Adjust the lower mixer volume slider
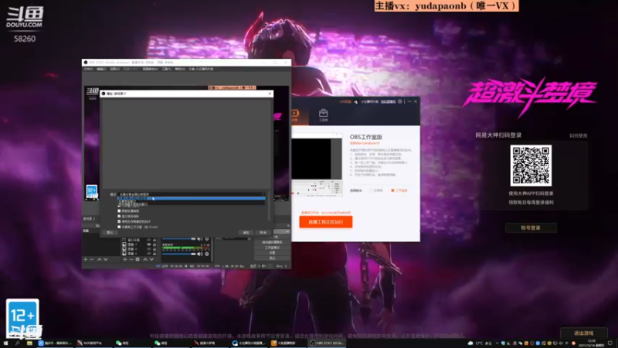The width and height of the screenshot is (618, 348). pyautogui.click(x=179, y=254)
